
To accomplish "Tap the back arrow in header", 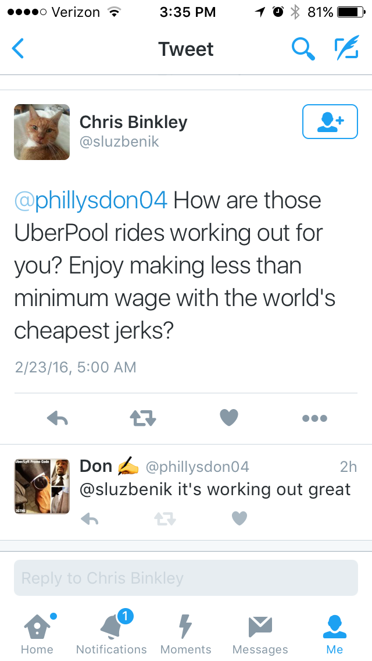I will coord(17,48).
